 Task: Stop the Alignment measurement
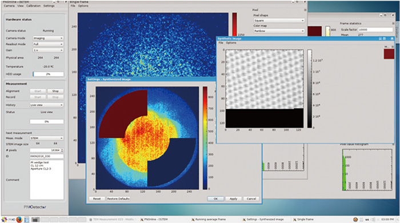click(x=55, y=91)
